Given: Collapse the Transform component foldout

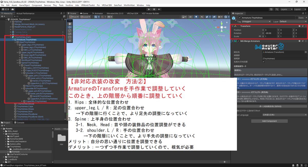Looking at the screenshot, I should pyautogui.click(x=233, y=26).
